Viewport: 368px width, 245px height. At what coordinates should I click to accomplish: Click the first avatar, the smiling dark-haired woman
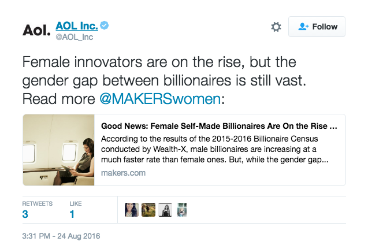click(132, 210)
